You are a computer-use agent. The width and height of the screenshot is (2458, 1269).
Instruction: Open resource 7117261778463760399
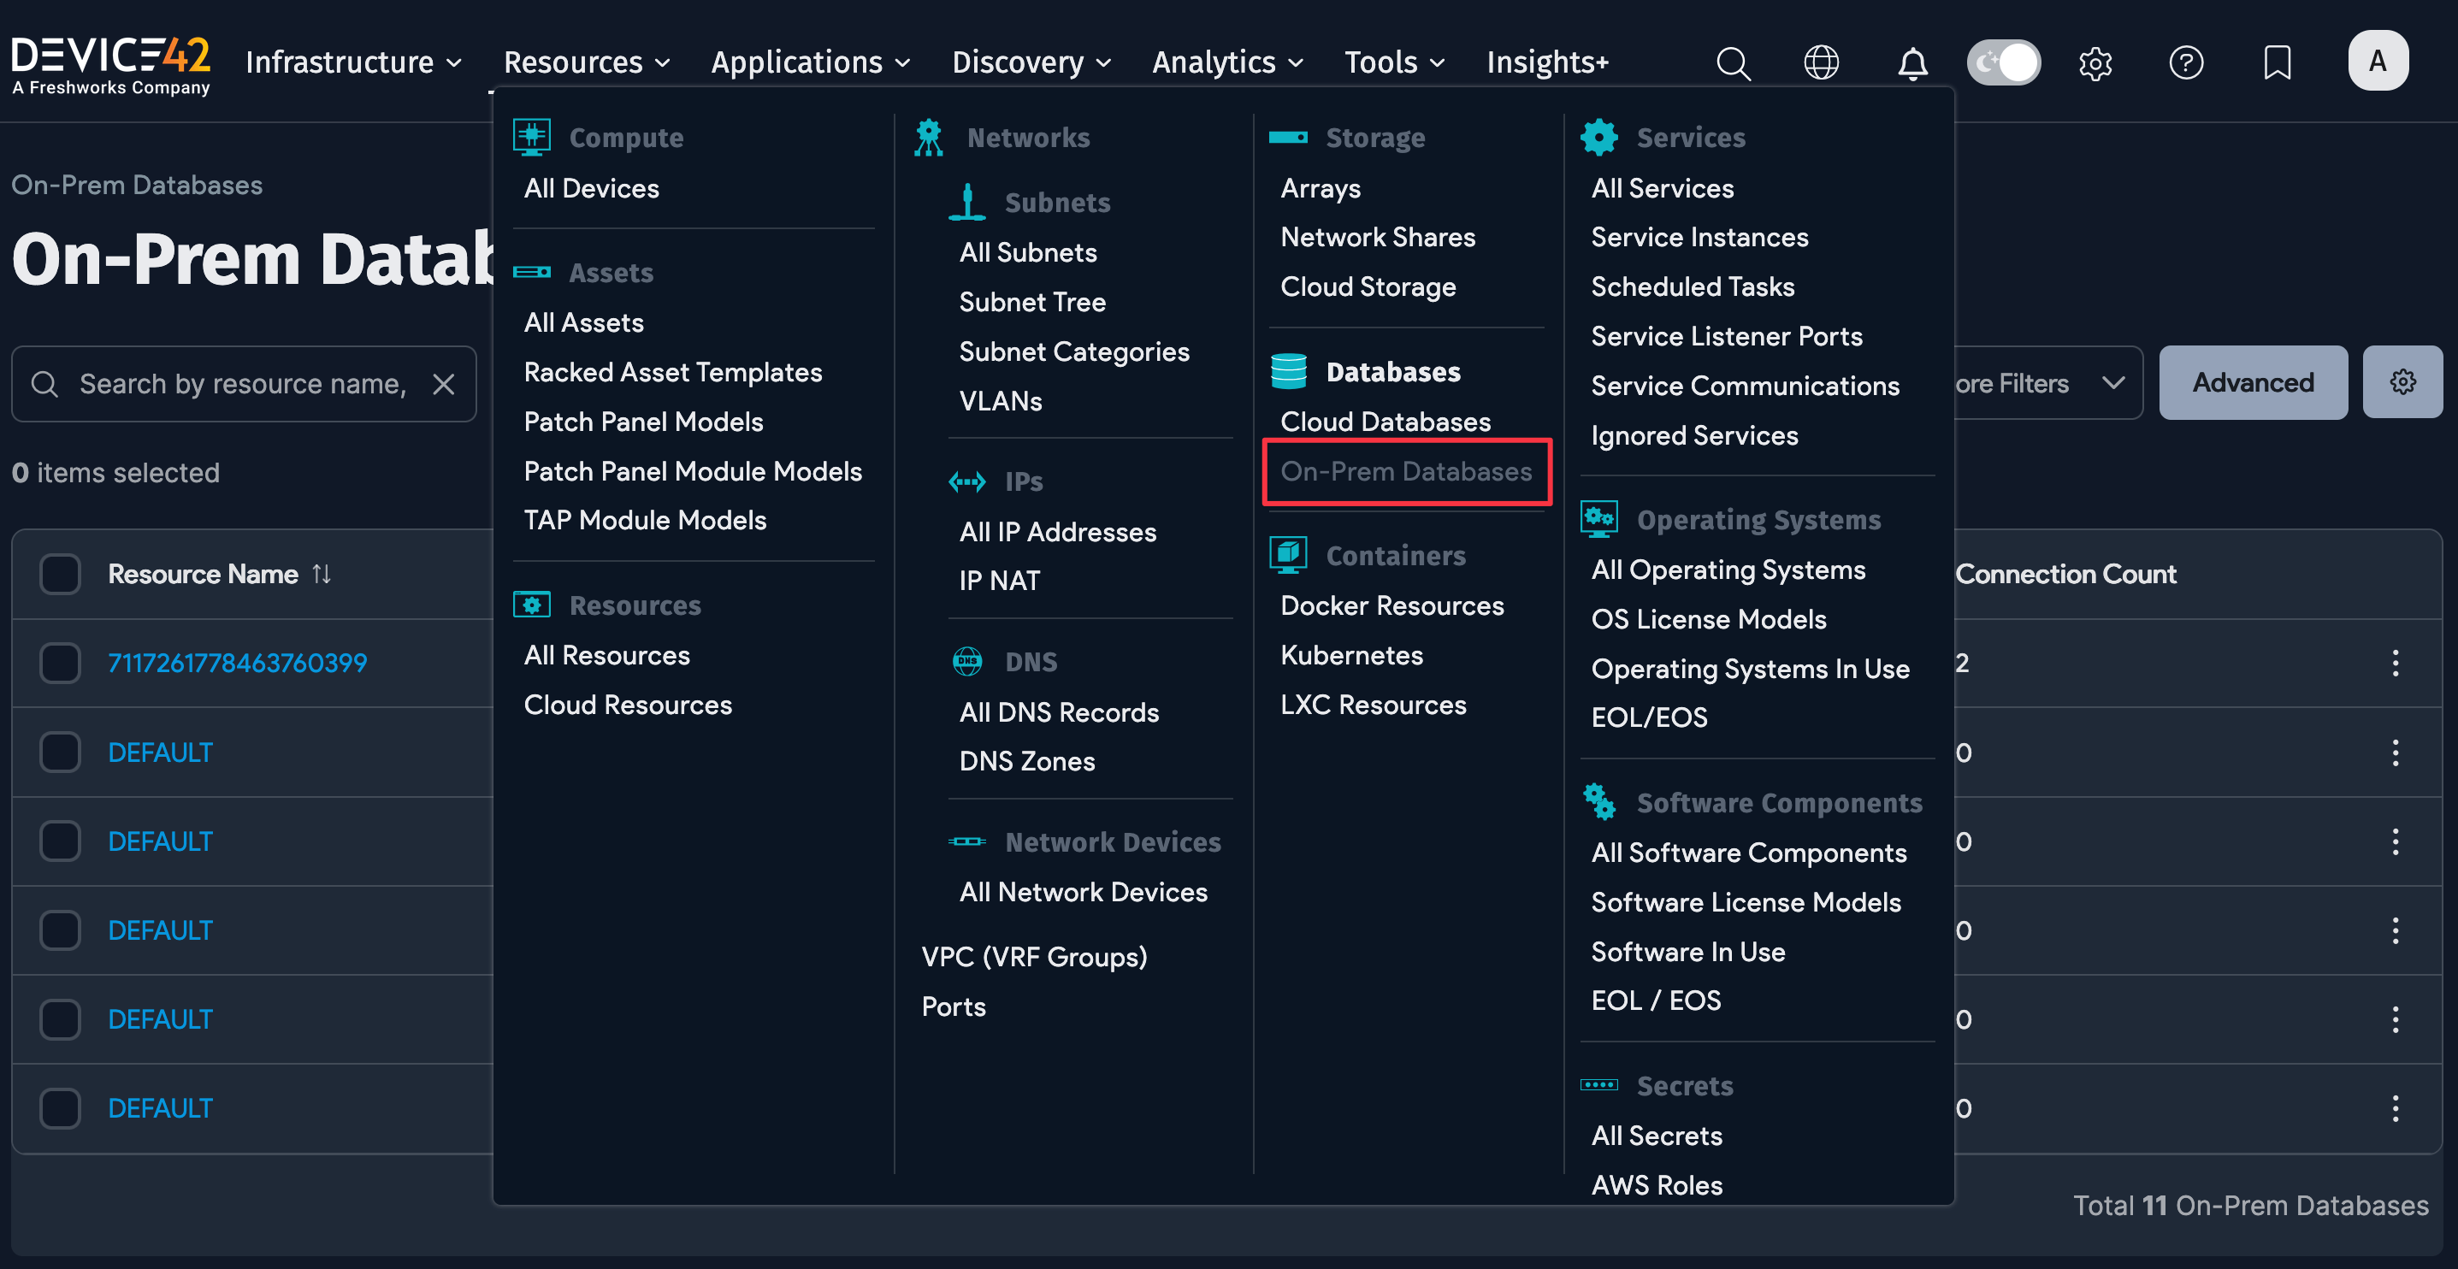tap(236, 662)
